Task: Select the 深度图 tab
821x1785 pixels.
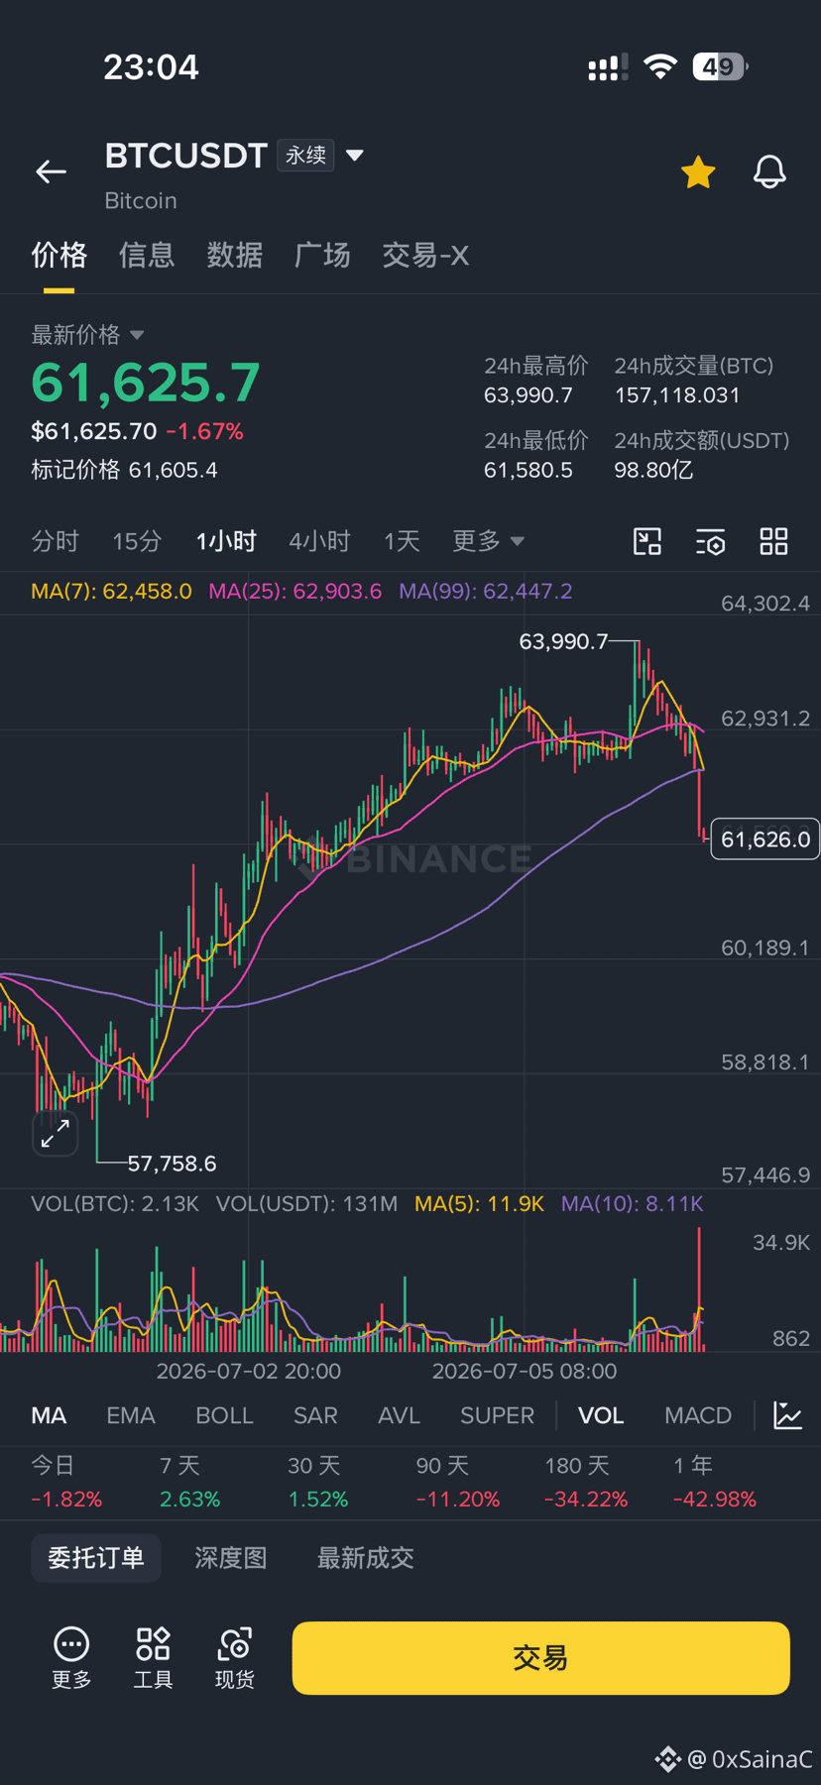Action: [x=231, y=1558]
